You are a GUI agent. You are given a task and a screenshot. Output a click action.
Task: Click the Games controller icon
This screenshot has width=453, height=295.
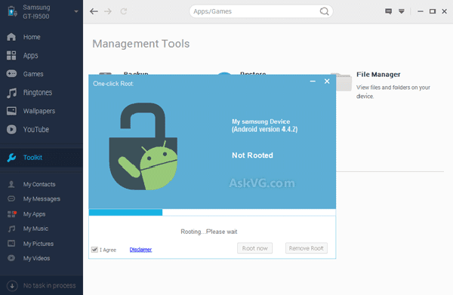coord(11,74)
